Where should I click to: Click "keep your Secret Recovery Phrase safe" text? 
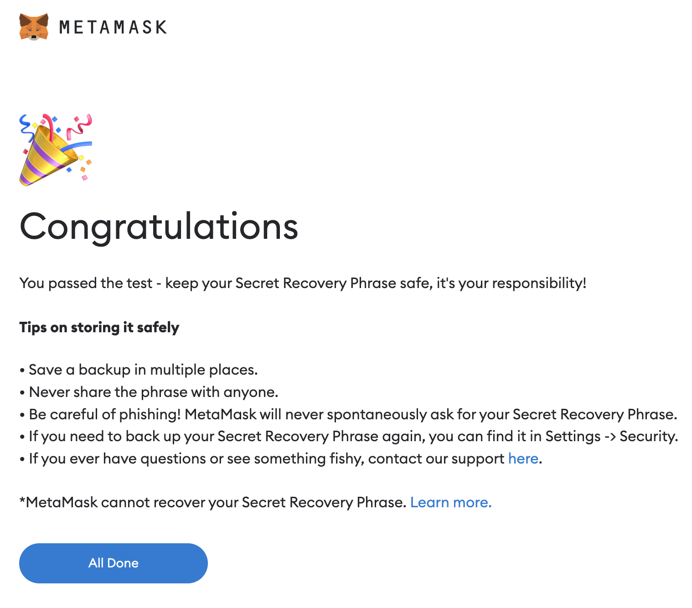point(299,283)
